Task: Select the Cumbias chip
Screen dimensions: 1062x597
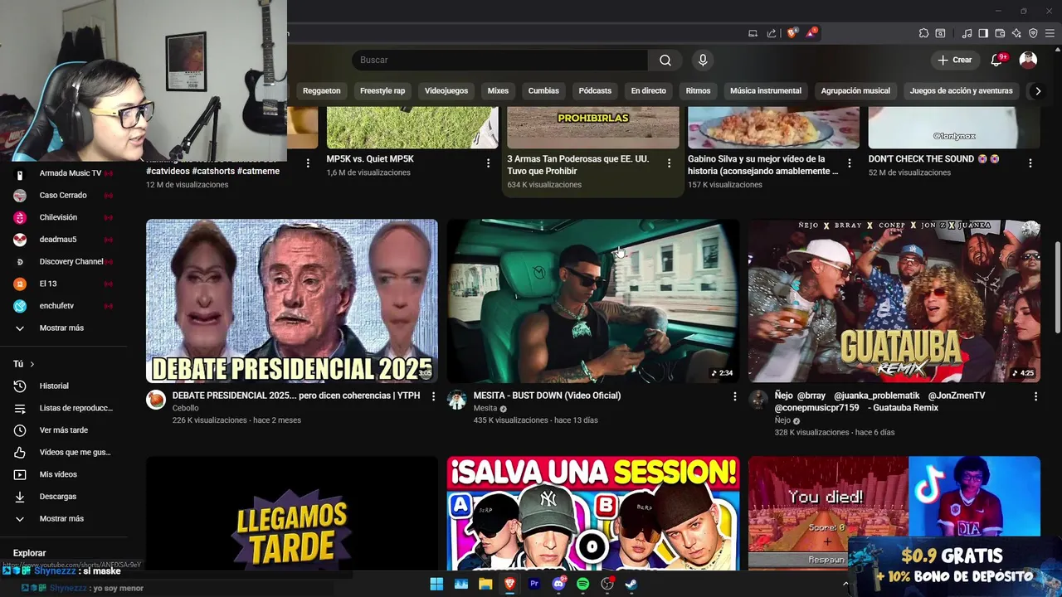Action: [543, 90]
